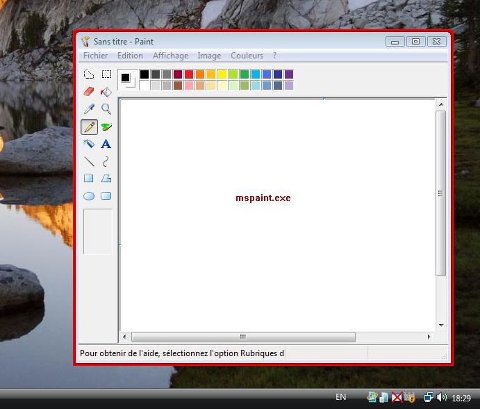This screenshot has height=409, width=480.
Task: Click the Paint app icon in title bar
Action: [85, 42]
